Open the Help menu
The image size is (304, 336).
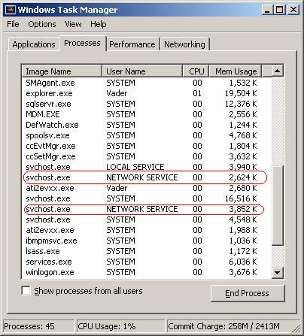pyautogui.click(x=99, y=24)
